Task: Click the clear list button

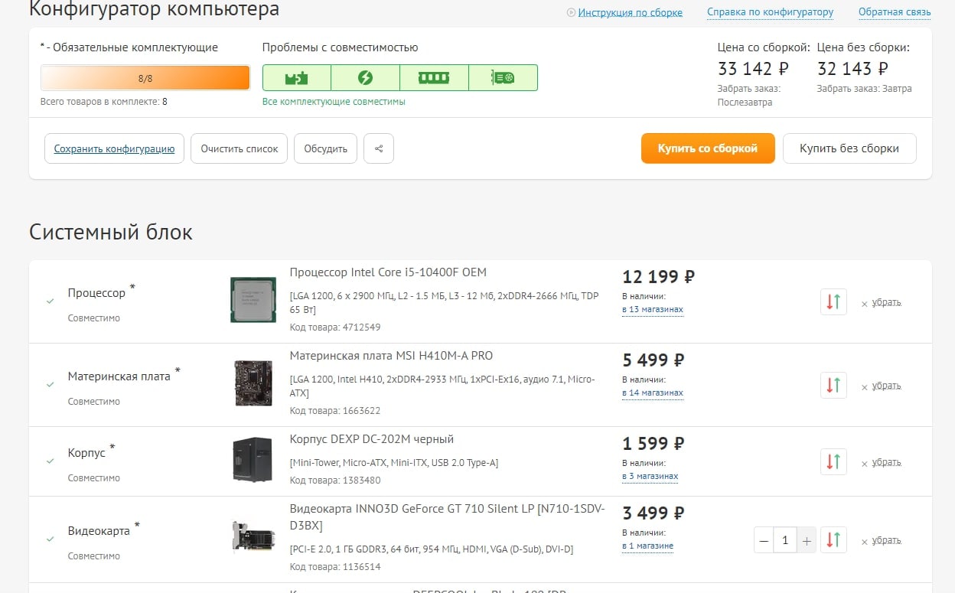Action: pyautogui.click(x=240, y=148)
